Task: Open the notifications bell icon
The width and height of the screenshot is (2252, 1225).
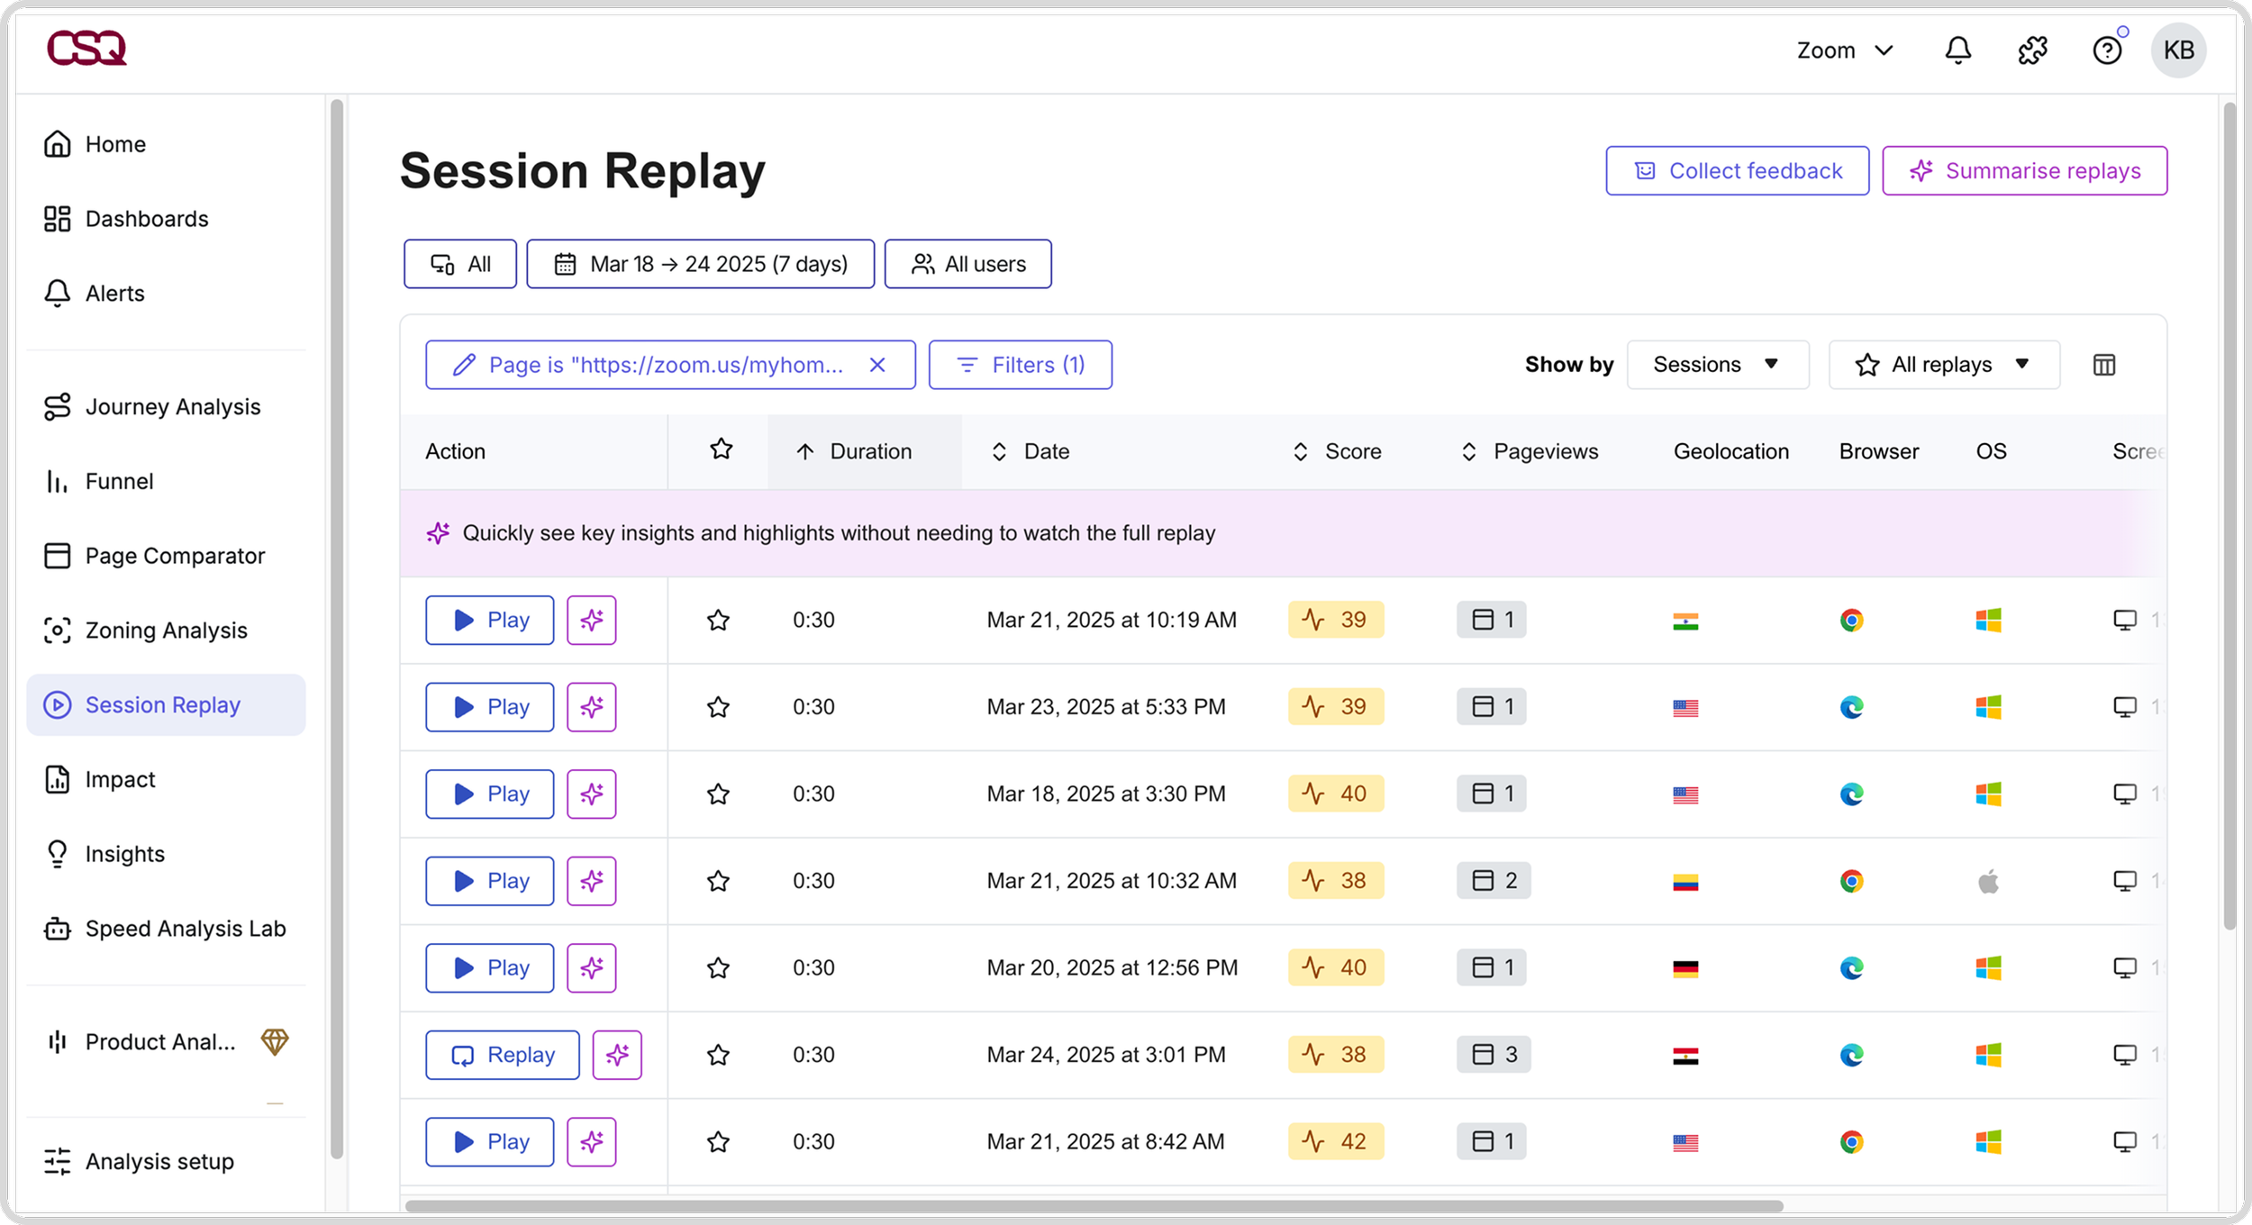Action: point(1957,50)
